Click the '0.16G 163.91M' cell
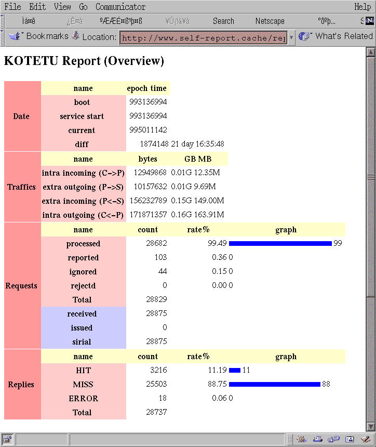Screen dimensions: 376x447 [x=198, y=214]
